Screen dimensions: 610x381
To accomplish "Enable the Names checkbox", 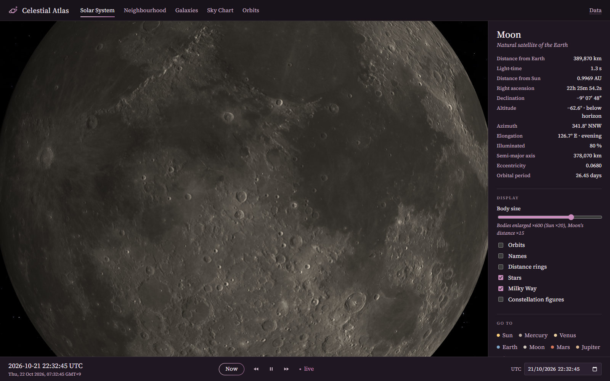I will click(501, 256).
